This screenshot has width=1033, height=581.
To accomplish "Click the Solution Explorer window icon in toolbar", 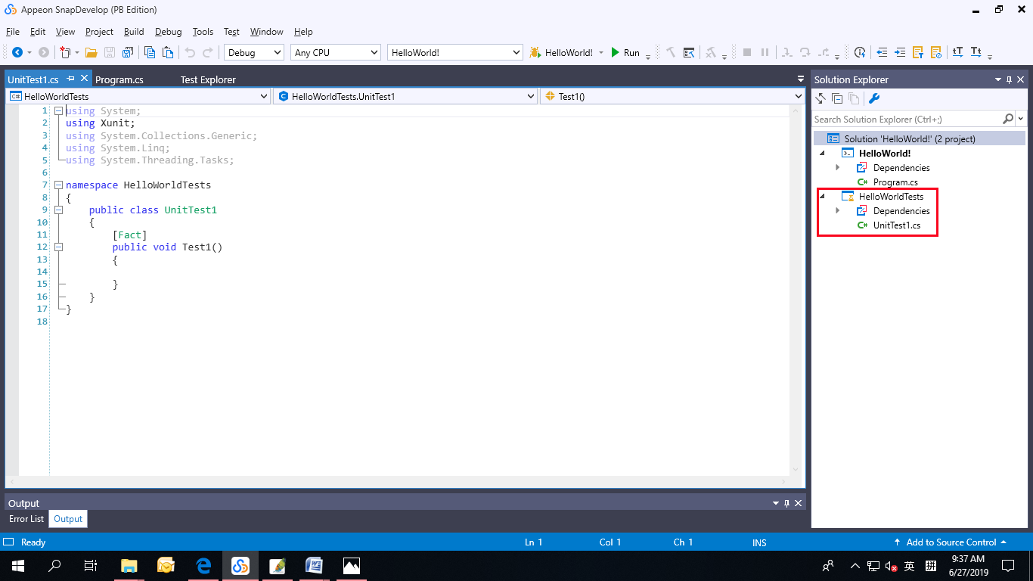I will click(689, 52).
